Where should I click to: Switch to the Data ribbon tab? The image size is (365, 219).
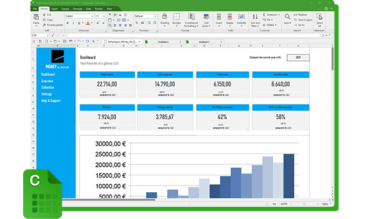[88, 9]
